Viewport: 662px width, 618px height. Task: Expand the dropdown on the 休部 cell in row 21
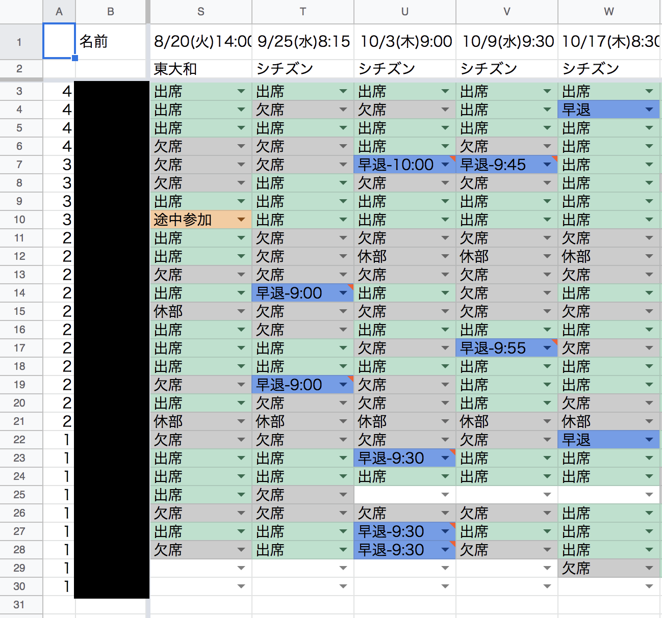241,421
